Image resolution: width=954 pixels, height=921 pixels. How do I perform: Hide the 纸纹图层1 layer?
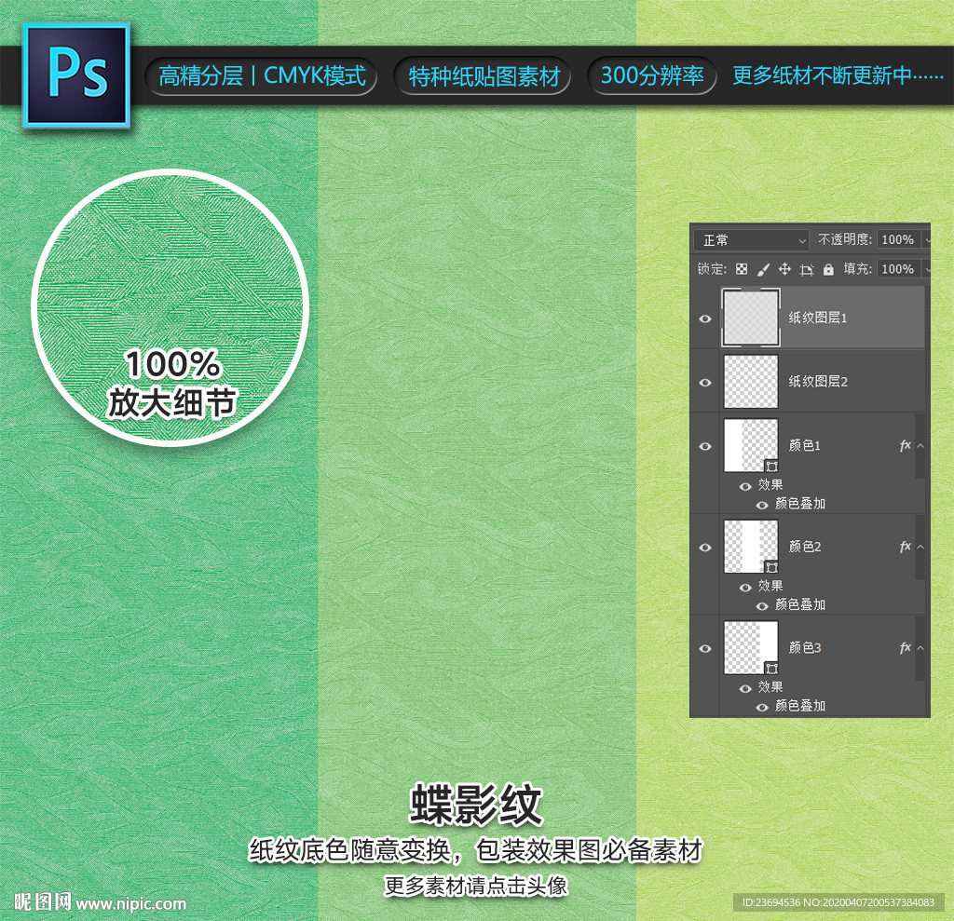click(705, 318)
